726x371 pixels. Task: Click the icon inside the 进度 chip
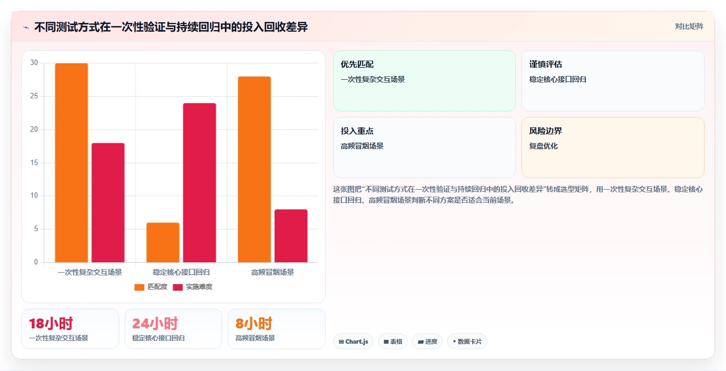coord(421,341)
